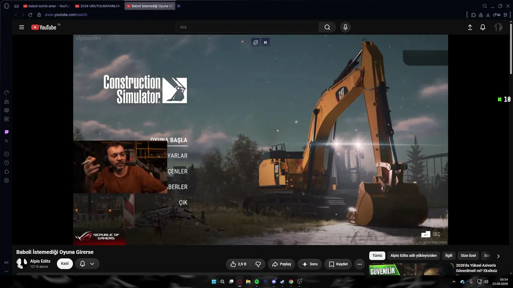Switch to '2024 UNUTULMAYANLAR' browser tab
Screen dimensions: 513x288
(97, 6)
